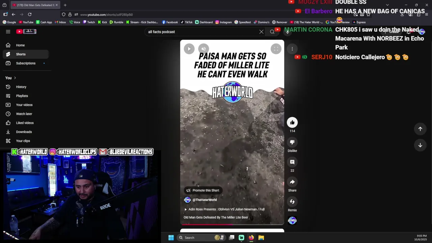Seek on the Short's red progress bar
432x243 pixels.
[x=232, y=224]
